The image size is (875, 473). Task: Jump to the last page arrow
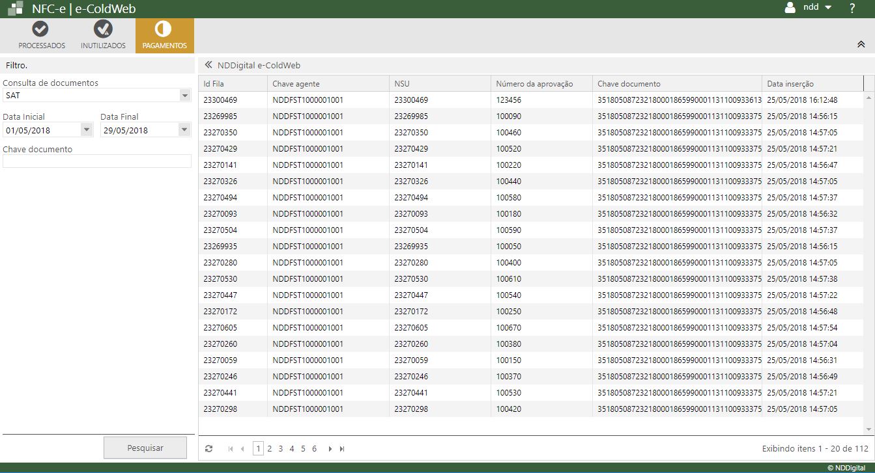pos(342,449)
